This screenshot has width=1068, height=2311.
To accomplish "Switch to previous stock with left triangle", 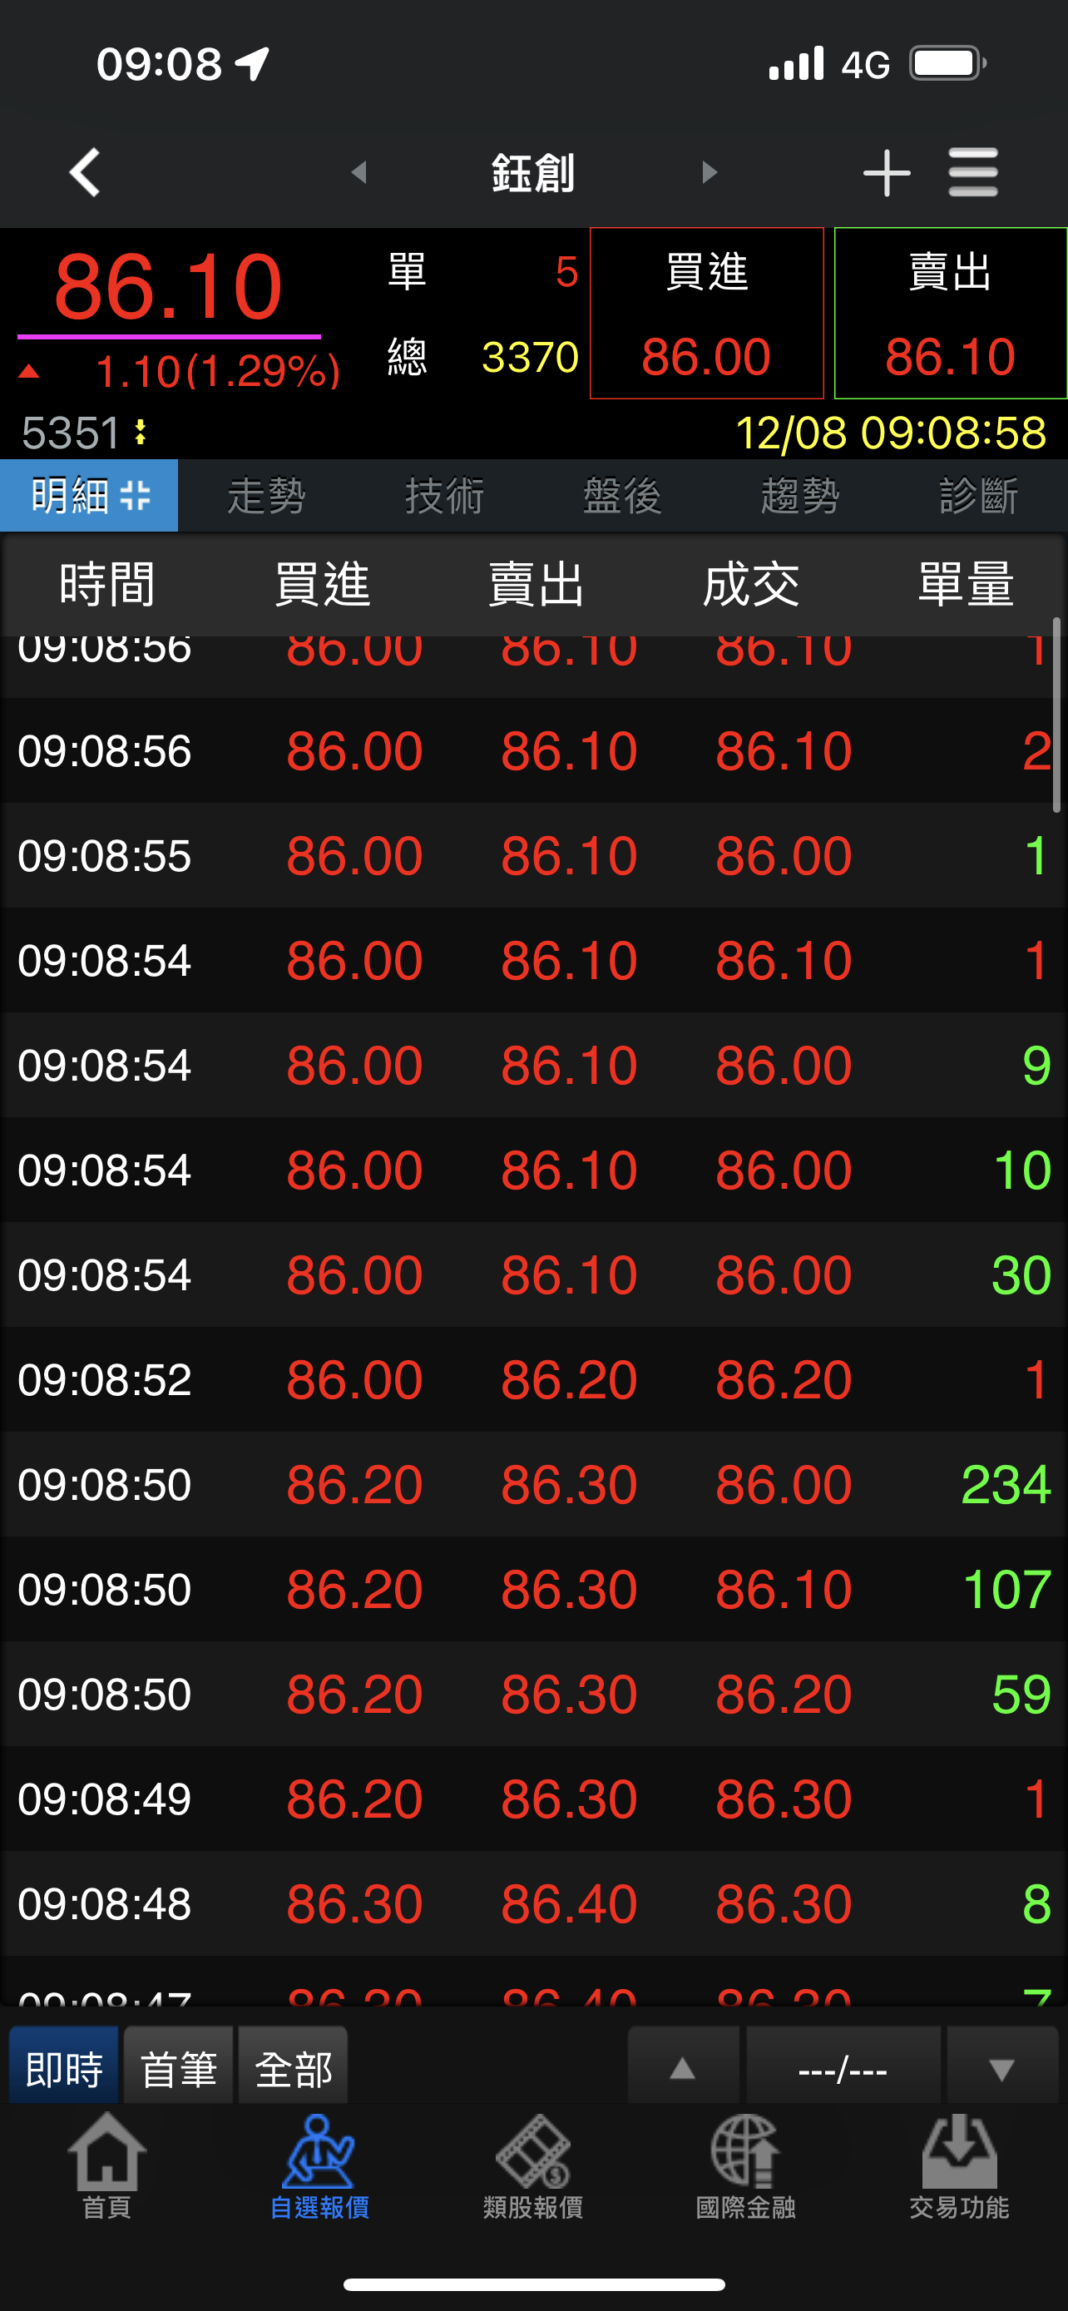I will tap(359, 172).
